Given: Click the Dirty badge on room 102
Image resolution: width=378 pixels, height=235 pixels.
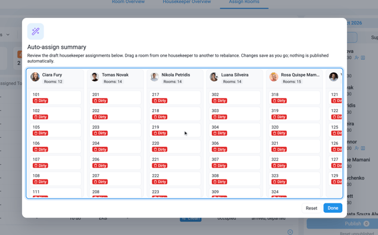Looking at the screenshot, I should pyautogui.click(x=41, y=117).
